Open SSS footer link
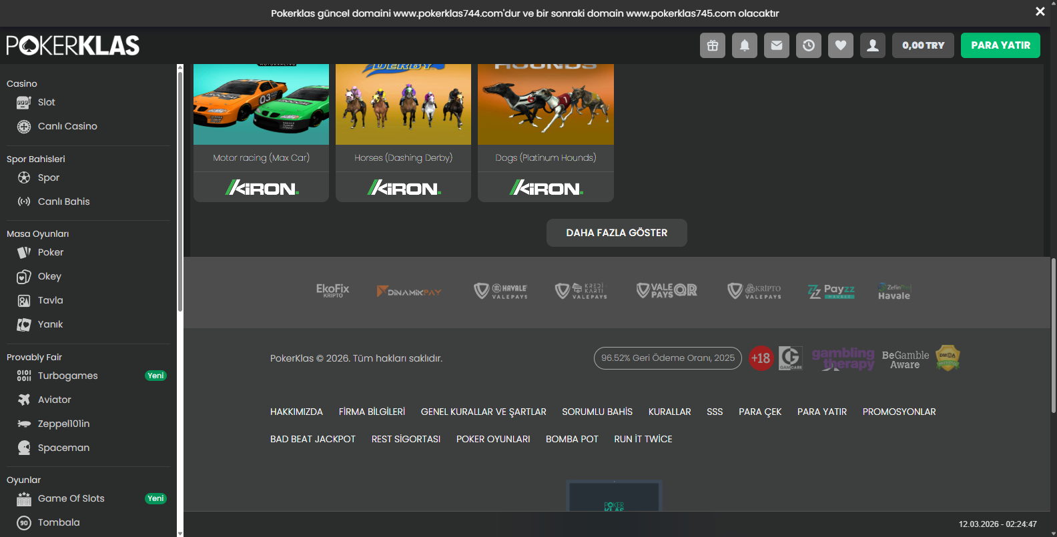Image resolution: width=1057 pixels, height=537 pixels. pyautogui.click(x=715, y=412)
